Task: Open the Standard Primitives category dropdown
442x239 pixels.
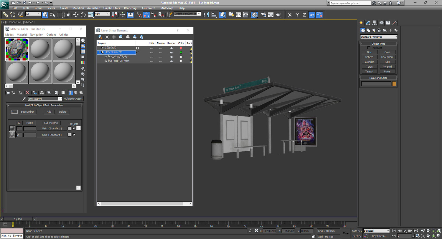Action: point(379,37)
